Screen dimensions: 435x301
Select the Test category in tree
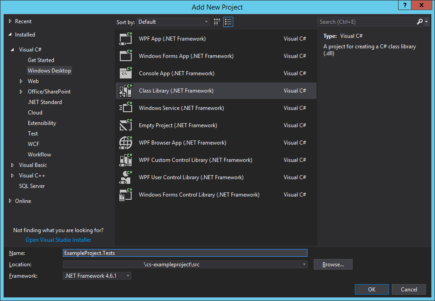[x=33, y=134]
